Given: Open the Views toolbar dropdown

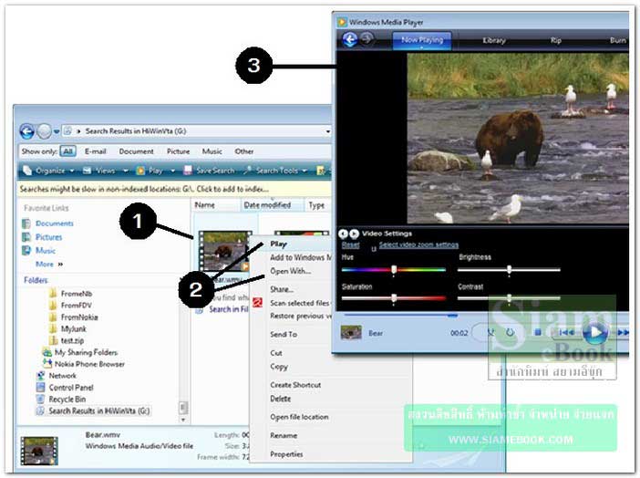Looking at the screenshot, I should (106, 171).
